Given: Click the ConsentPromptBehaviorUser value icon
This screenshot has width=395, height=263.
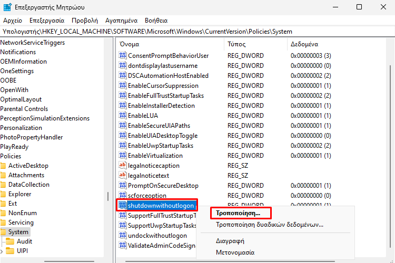Looking at the screenshot, I should (123, 55).
